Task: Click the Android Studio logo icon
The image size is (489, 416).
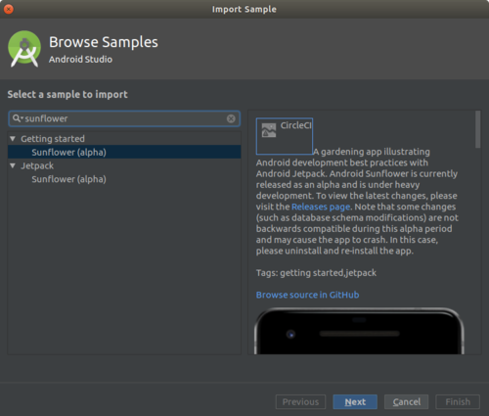Action: [x=24, y=49]
